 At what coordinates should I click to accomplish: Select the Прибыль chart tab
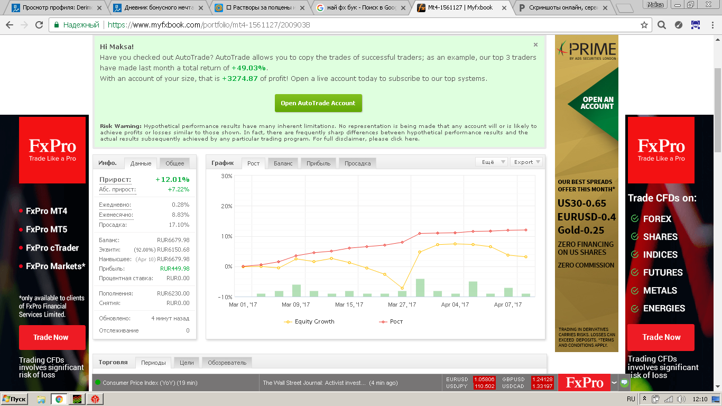coord(318,163)
